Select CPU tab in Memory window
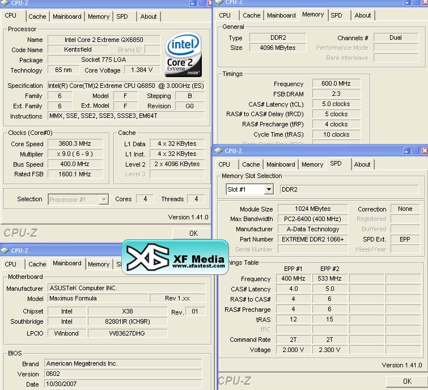Screen dimensions: 428x390 [224, 15]
